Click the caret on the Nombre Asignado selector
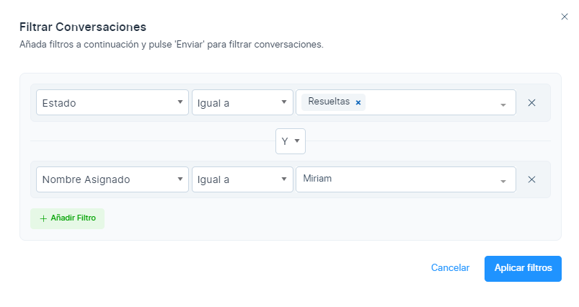The image size is (579, 307). (180, 179)
